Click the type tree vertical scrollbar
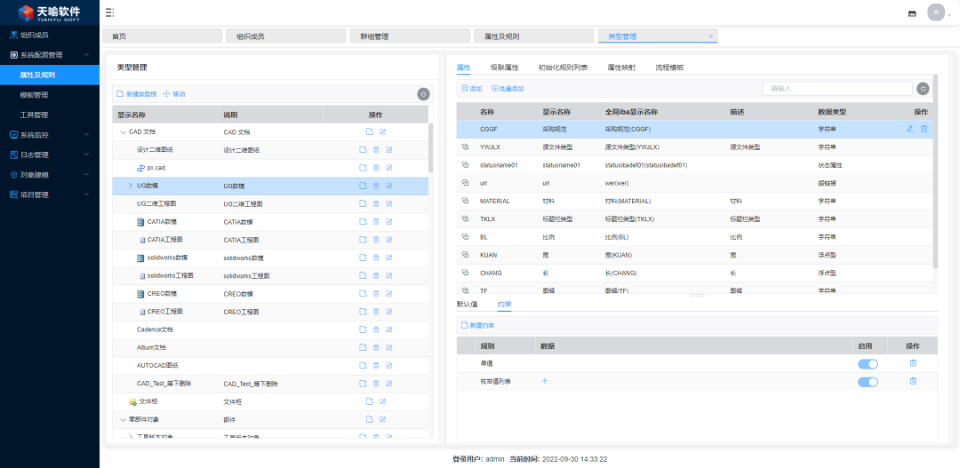Image resolution: width=960 pixels, height=468 pixels. [431, 147]
